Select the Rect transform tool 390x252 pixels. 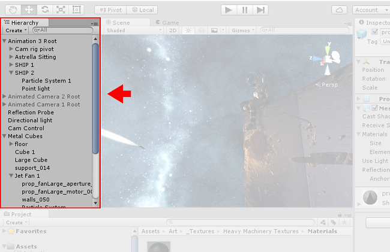pyautogui.click(x=76, y=10)
